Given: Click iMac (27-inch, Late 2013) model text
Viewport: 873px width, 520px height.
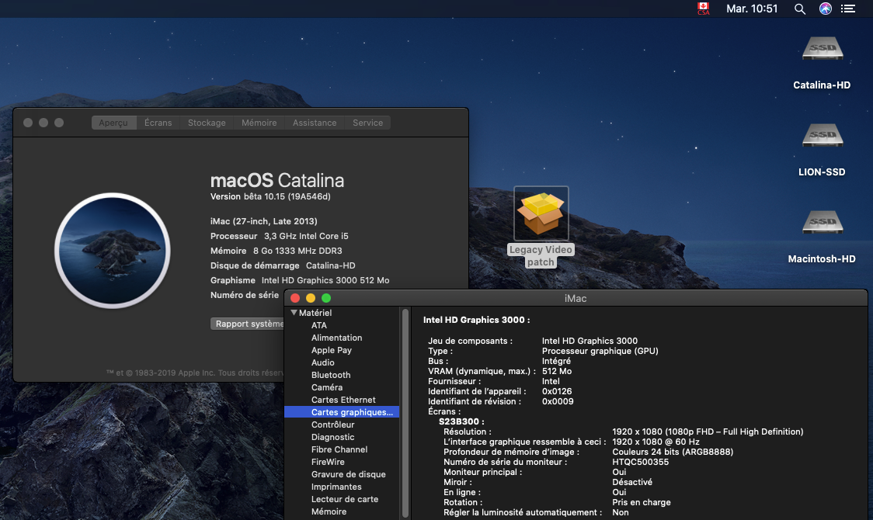Looking at the screenshot, I should point(264,221).
